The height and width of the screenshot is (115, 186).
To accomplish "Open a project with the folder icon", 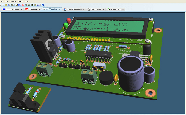I will click(x=6, y=5).
